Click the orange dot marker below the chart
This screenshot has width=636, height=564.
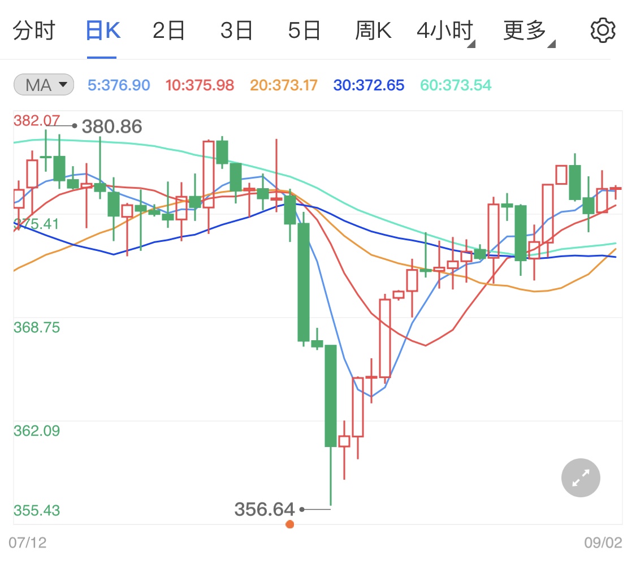point(290,524)
